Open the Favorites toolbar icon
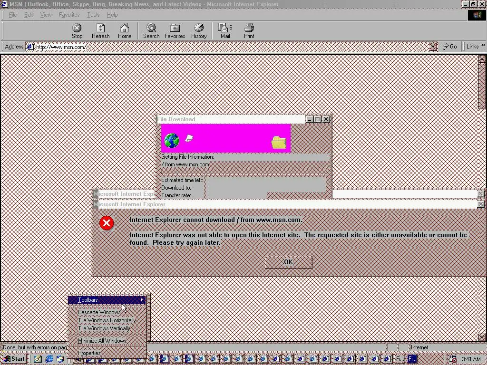 click(x=175, y=31)
